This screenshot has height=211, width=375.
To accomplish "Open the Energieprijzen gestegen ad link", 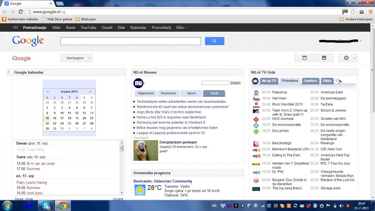I will (x=178, y=142).
